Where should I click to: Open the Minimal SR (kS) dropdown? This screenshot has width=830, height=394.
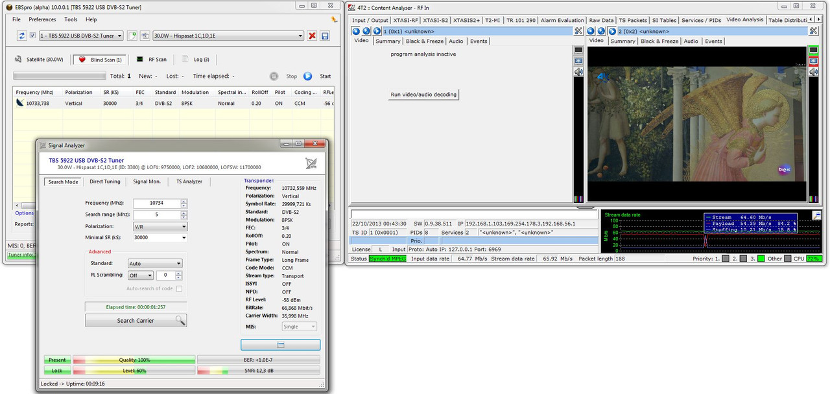coord(161,238)
